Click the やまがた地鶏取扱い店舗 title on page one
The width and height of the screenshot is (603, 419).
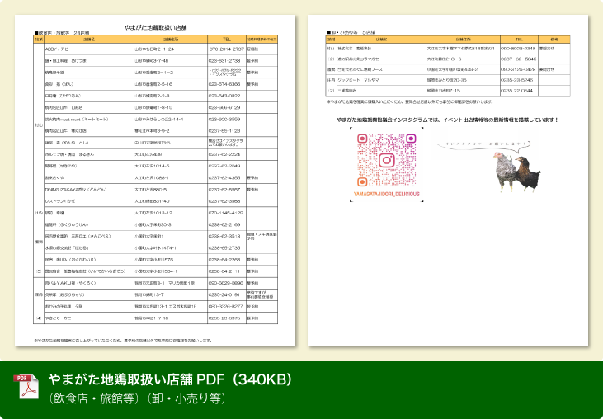point(155,27)
